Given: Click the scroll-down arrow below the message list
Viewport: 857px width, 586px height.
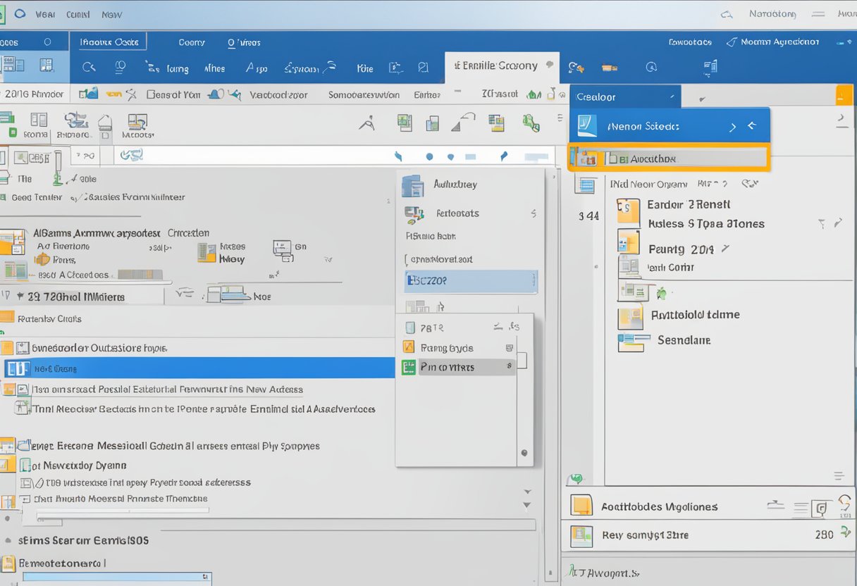Looking at the screenshot, I should pos(526,505).
